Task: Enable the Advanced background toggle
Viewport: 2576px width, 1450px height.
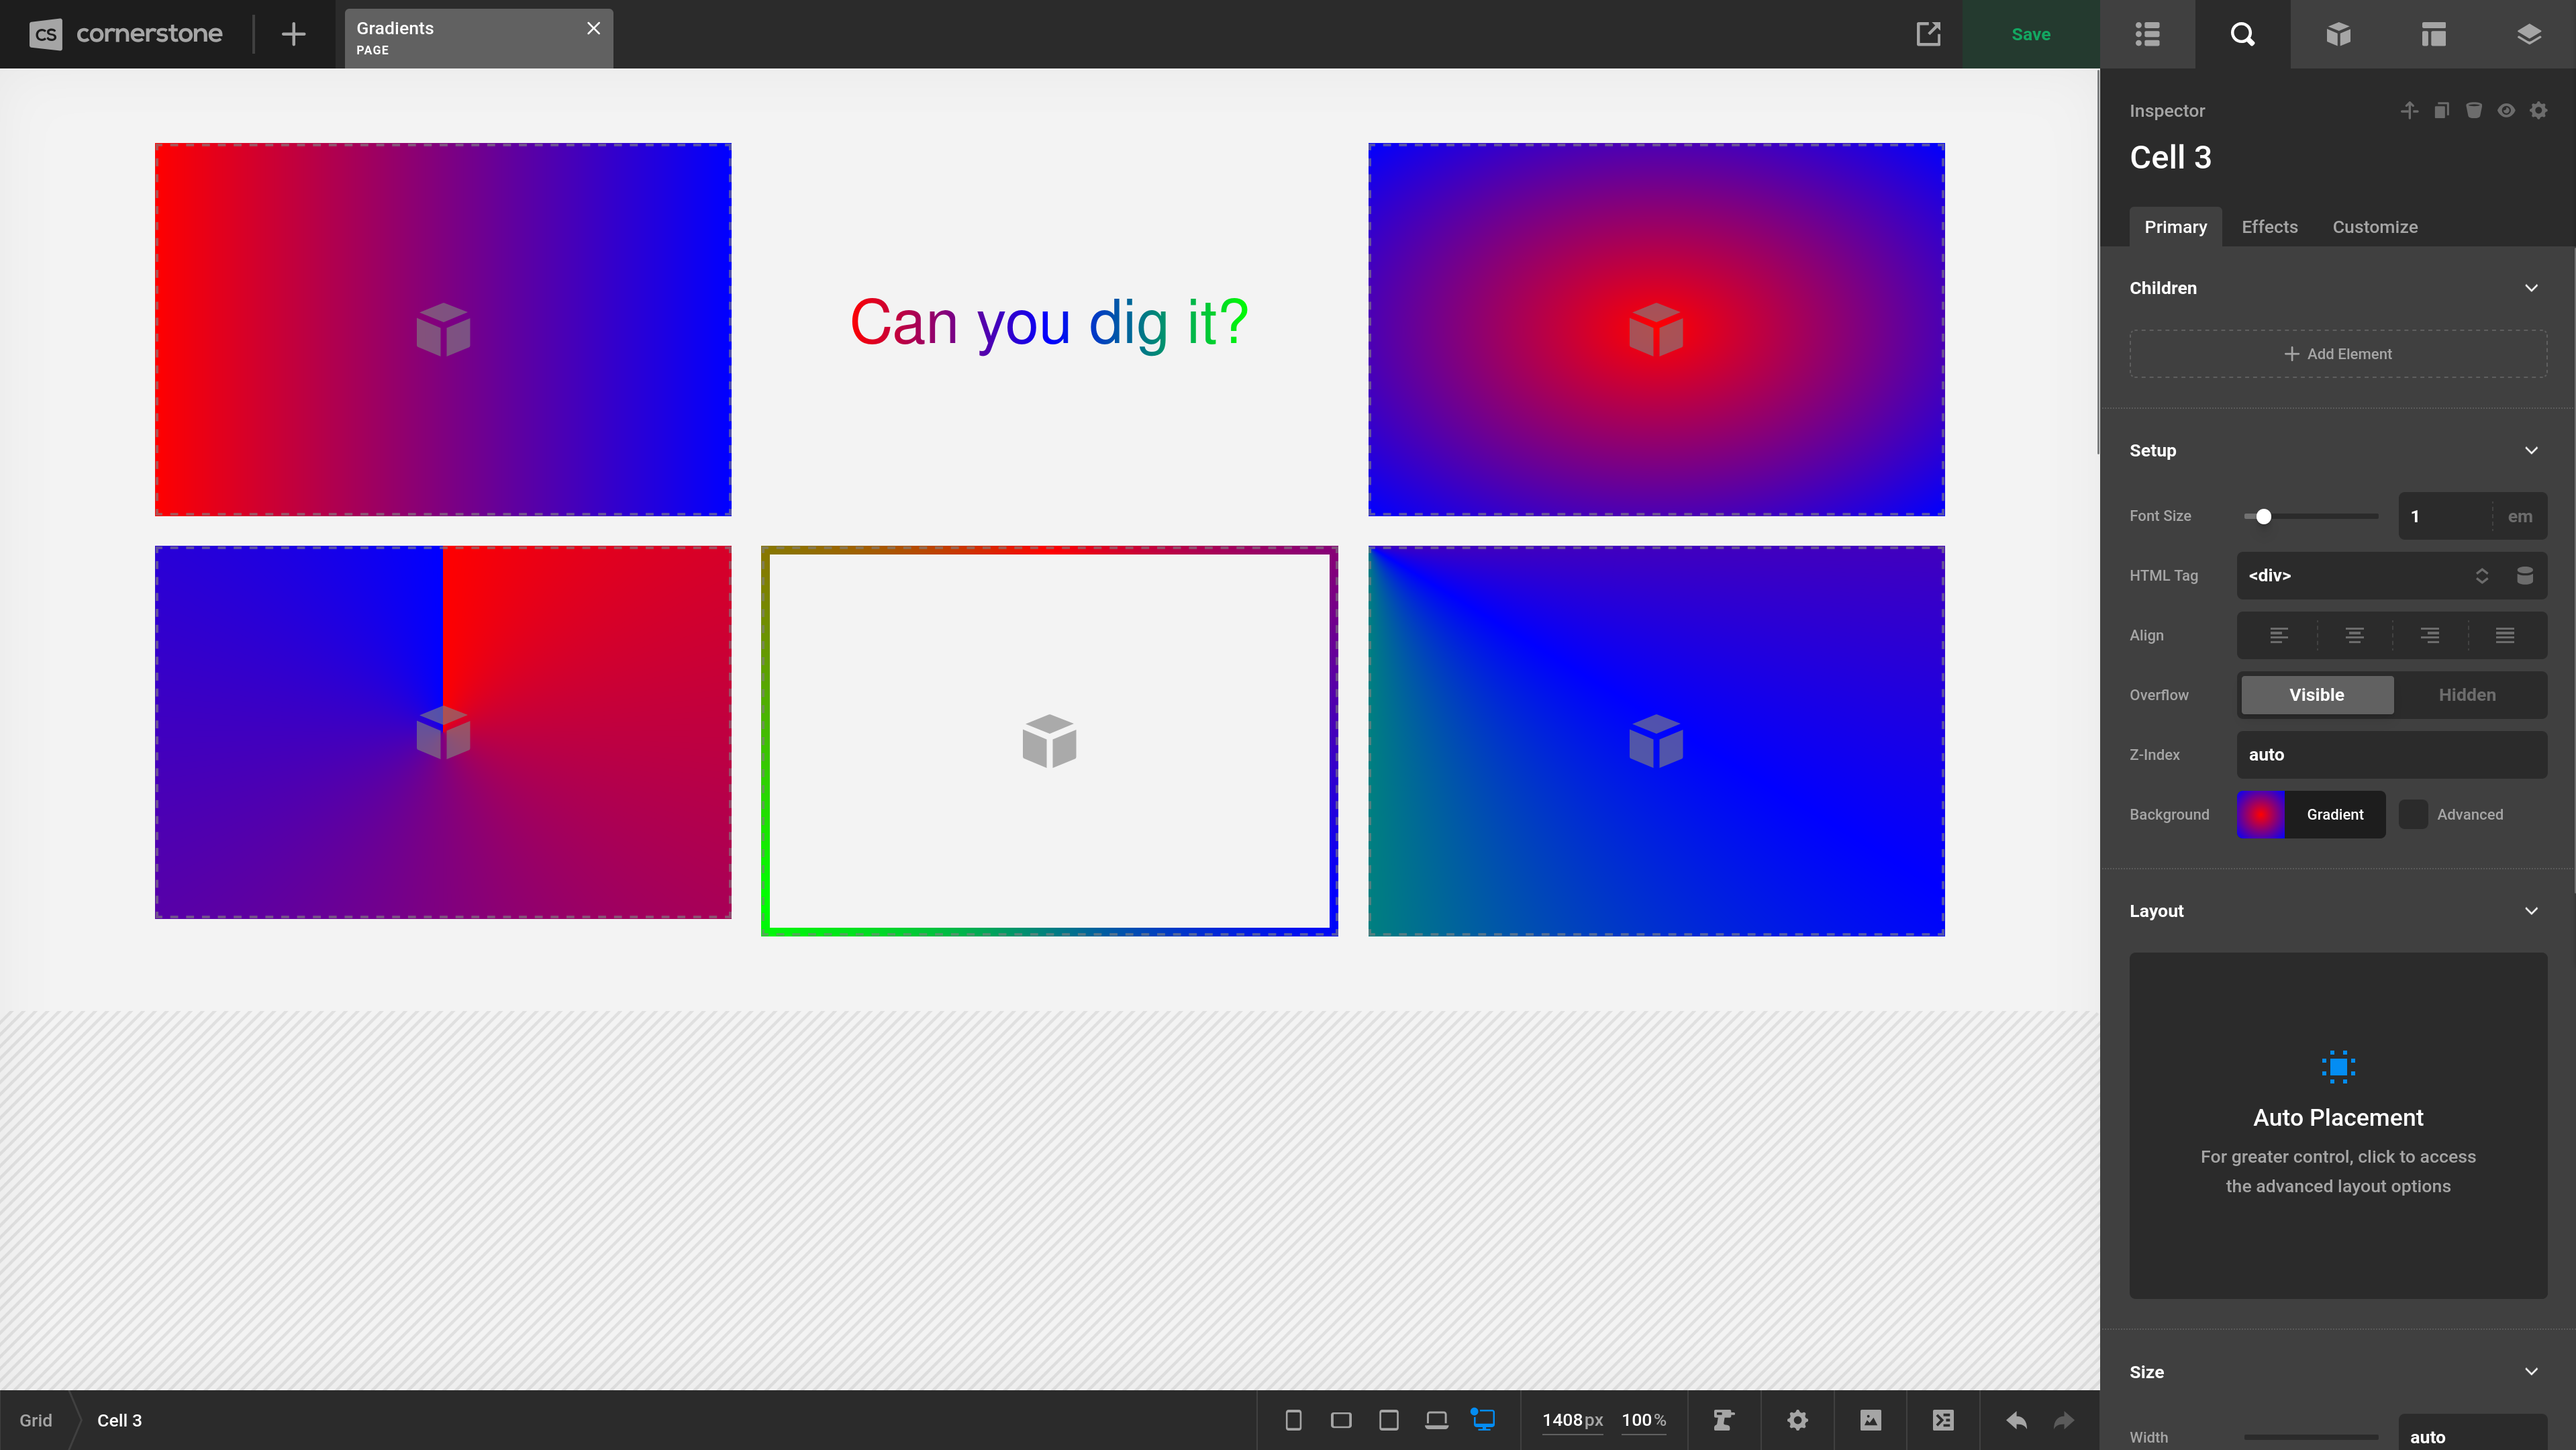Action: pyautogui.click(x=2415, y=814)
